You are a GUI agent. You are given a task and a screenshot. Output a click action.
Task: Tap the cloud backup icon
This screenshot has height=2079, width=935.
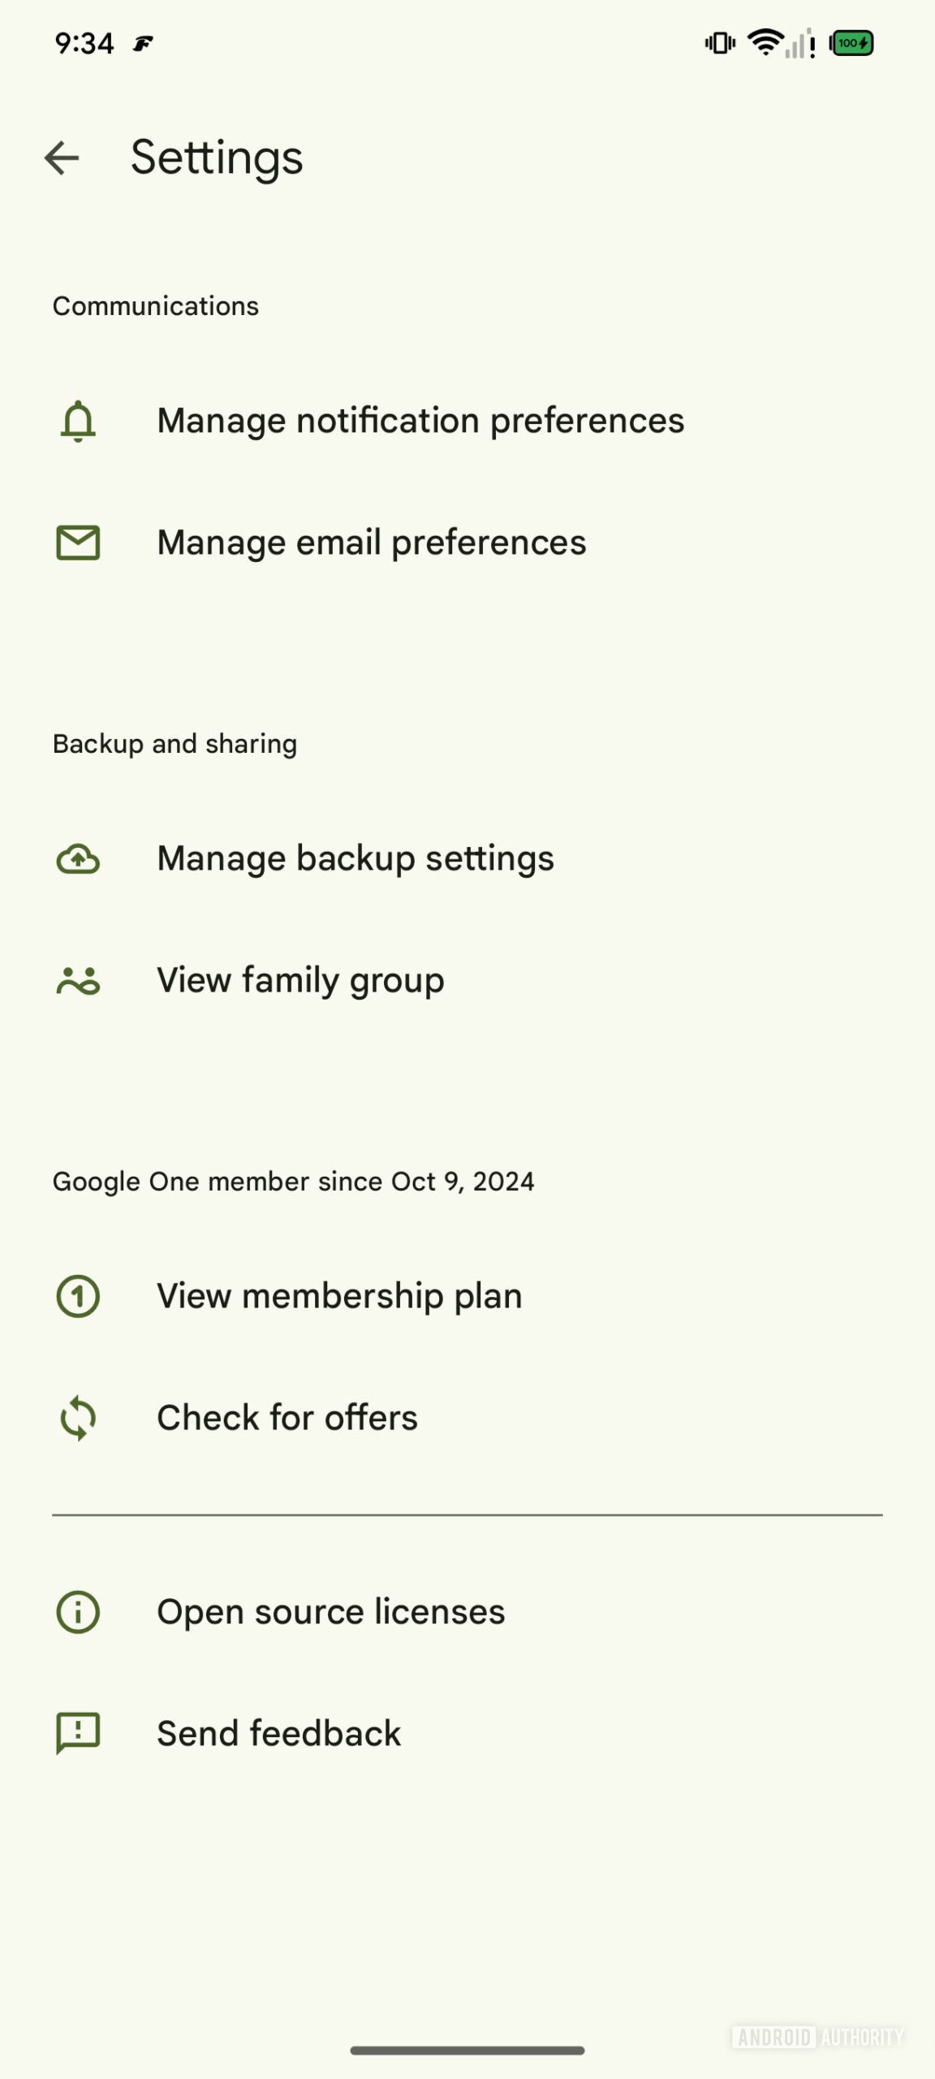click(x=78, y=858)
